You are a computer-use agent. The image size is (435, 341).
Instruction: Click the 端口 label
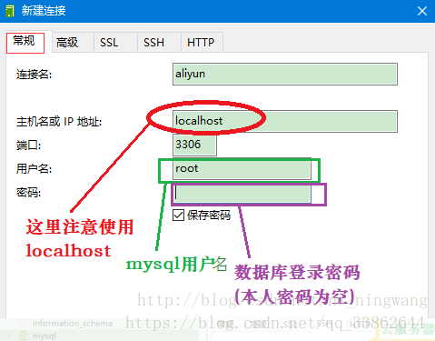pos(28,145)
